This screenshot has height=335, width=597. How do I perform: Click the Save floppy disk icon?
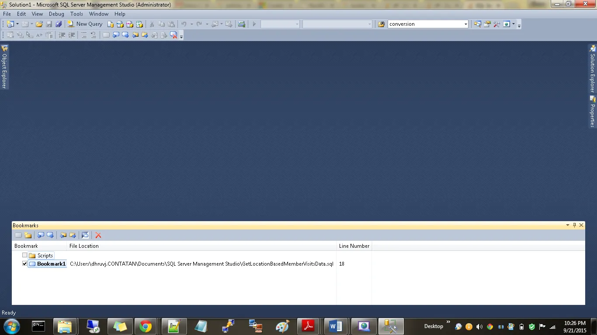click(49, 24)
